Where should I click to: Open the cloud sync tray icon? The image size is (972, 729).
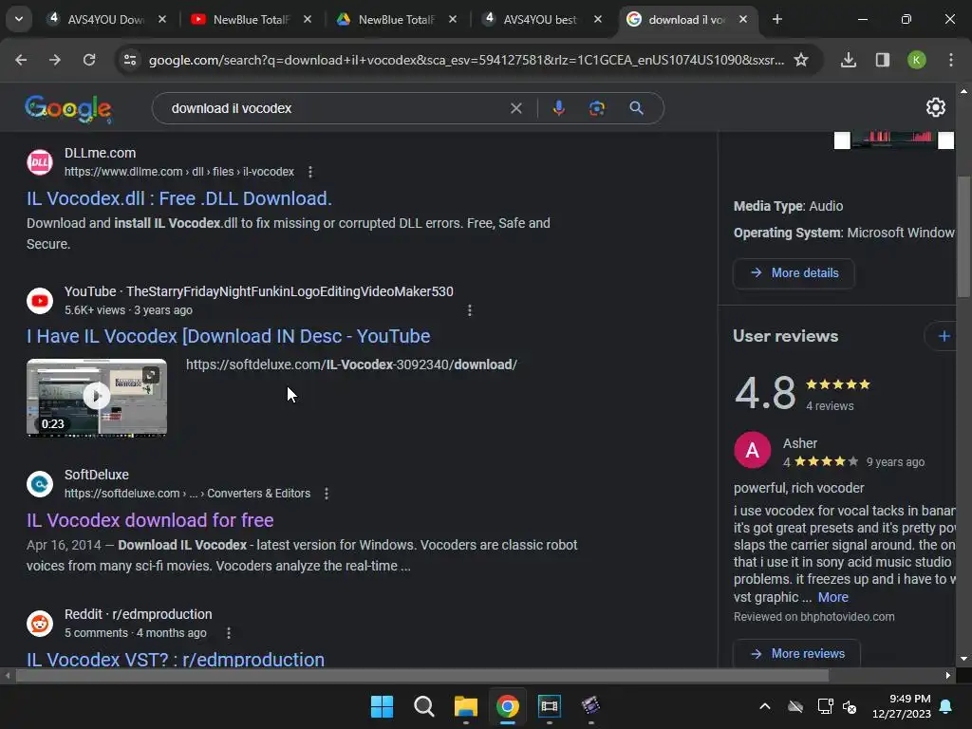(795, 706)
